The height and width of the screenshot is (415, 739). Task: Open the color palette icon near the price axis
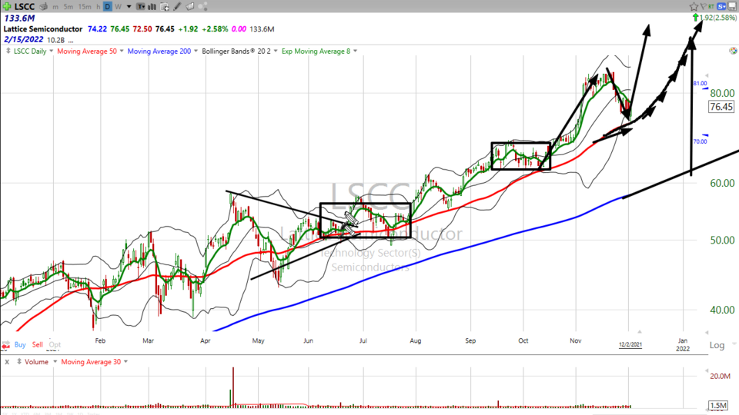[733, 51]
